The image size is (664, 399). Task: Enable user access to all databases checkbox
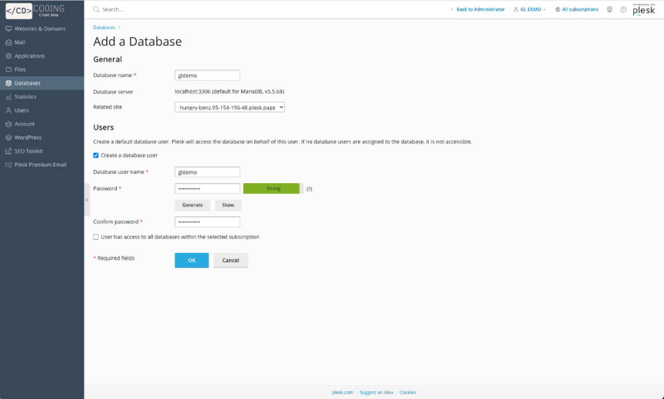click(96, 237)
